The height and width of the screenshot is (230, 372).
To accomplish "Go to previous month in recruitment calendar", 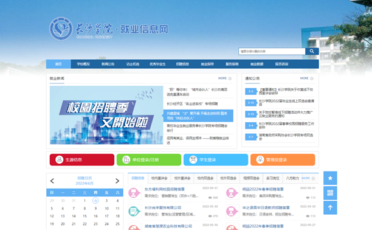I will 52,181.
